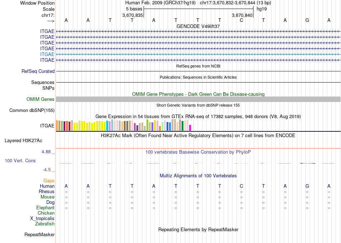341x243 pixels.
Task: Select the Chicken species label
Action: pos(46,213)
